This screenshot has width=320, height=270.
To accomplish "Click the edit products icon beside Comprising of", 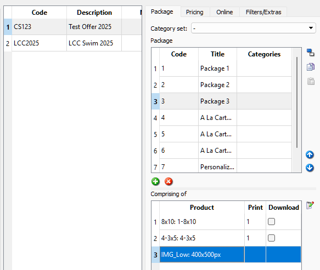I will pyautogui.click(x=310, y=205).
